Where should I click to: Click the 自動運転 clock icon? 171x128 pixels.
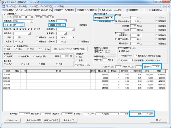tap(150, 10)
